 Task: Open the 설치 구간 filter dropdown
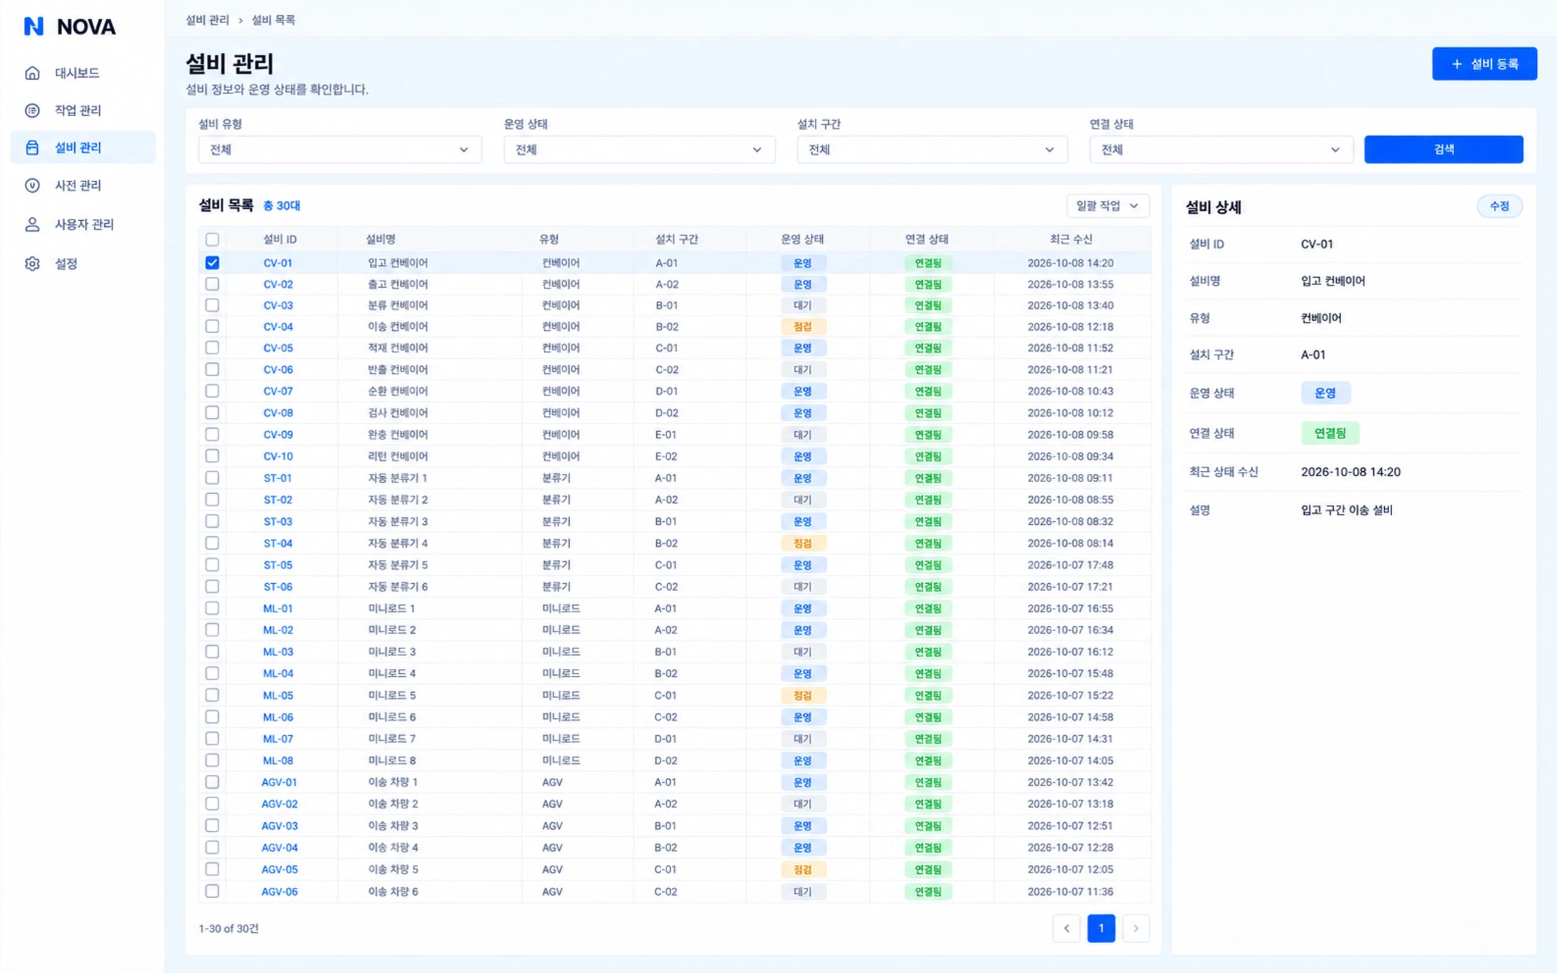pos(932,150)
